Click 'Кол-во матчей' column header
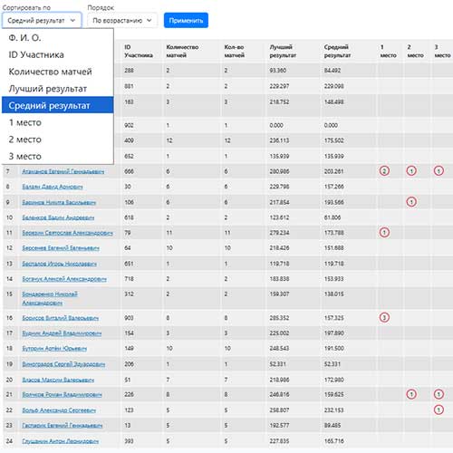Viewport: 453px width, 453px height. pyautogui.click(x=234, y=51)
